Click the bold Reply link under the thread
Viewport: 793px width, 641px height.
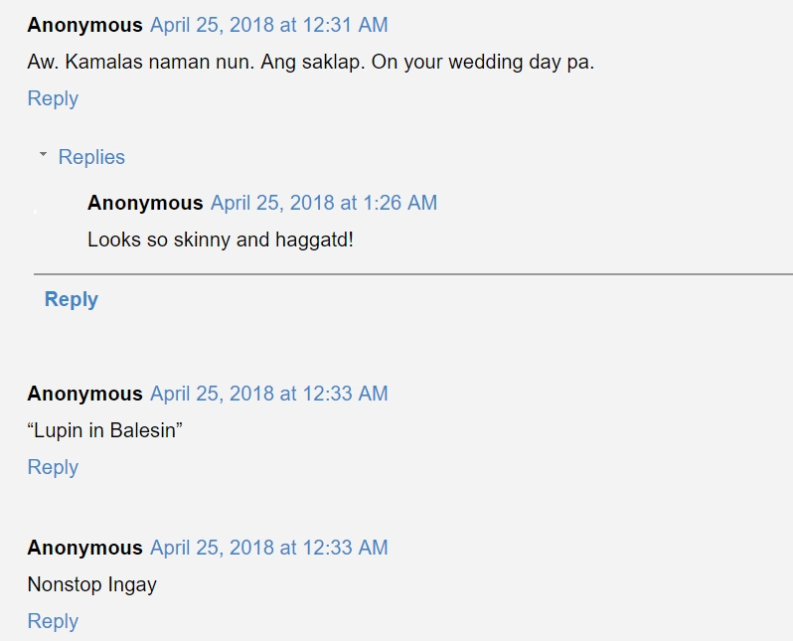pyautogui.click(x=72, y=299)
